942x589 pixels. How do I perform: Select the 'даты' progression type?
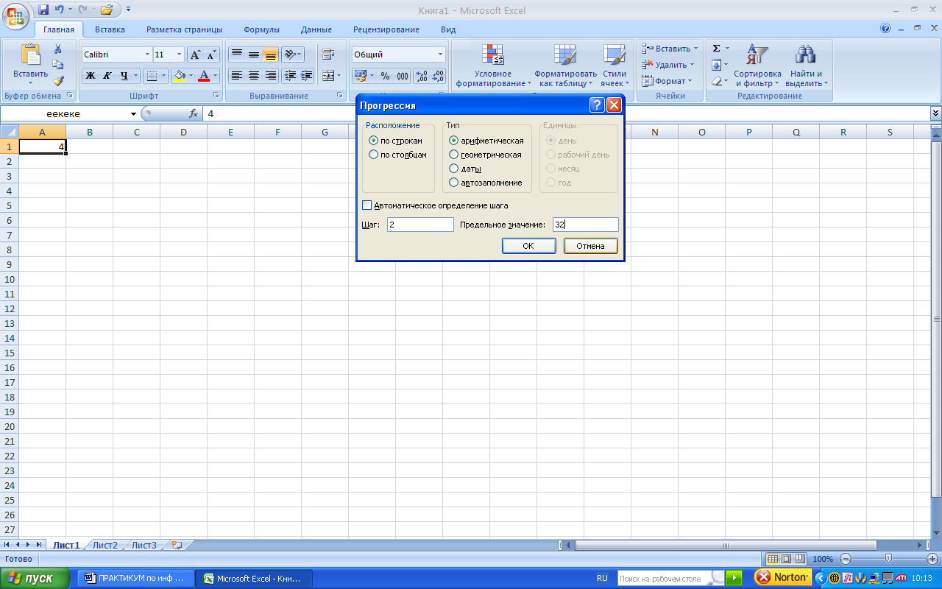click(453, 169)
